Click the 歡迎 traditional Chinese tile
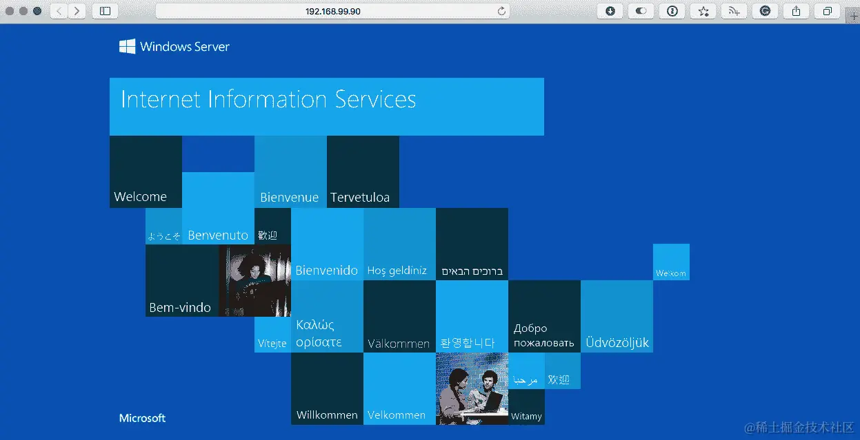 (272, 227)
